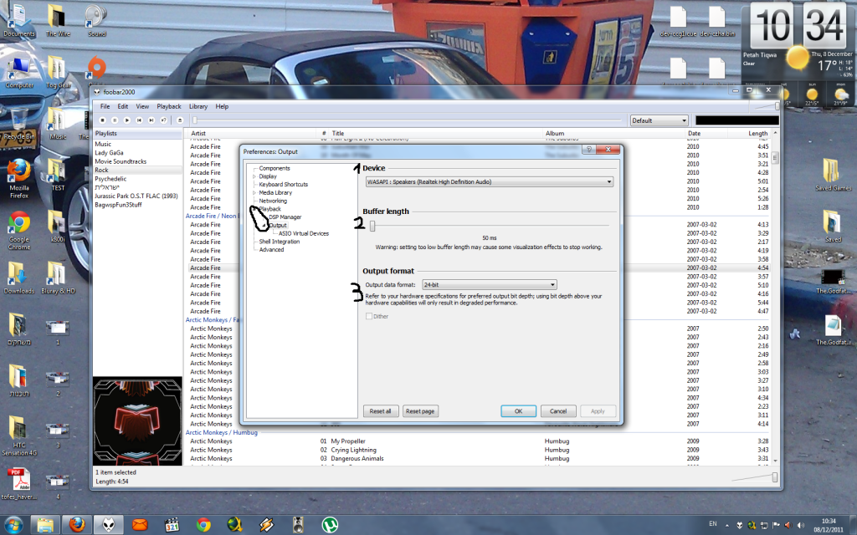Image resolution: width=857 pixels, height=535 pixels.
Task: Open the output Device dropdown
Action: [x=489, y=181]
